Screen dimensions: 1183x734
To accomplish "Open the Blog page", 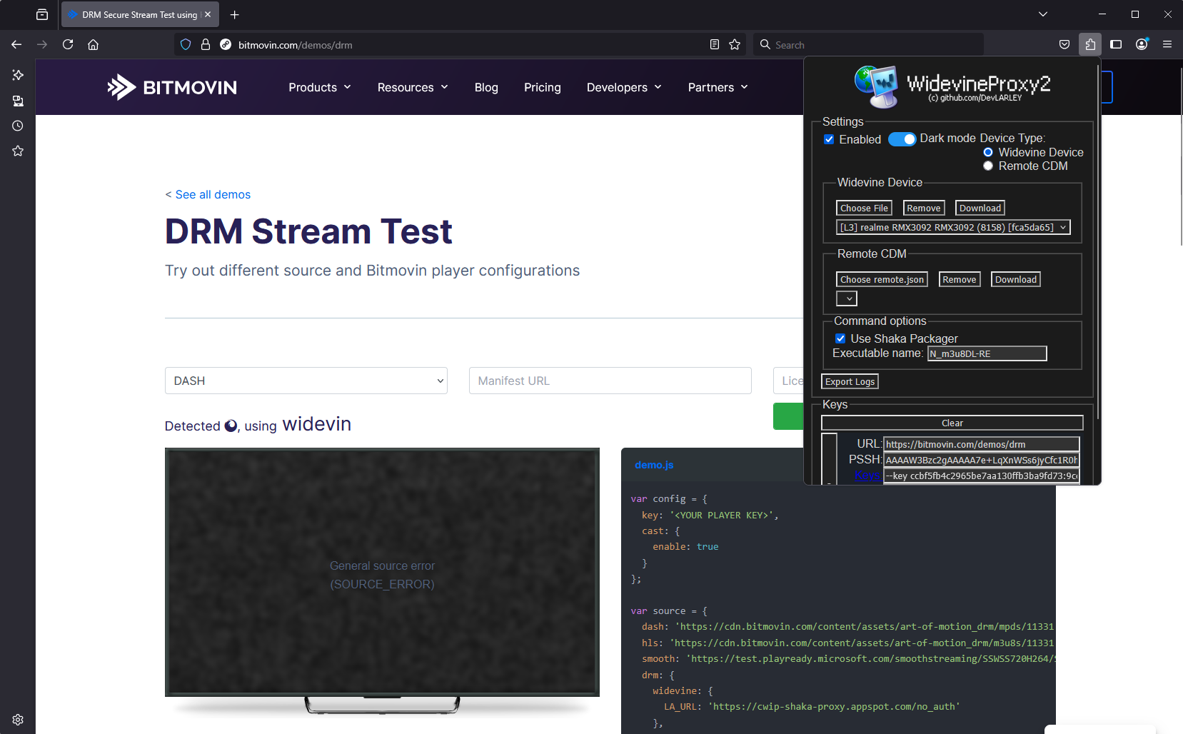I will click(x=486, y=87).
